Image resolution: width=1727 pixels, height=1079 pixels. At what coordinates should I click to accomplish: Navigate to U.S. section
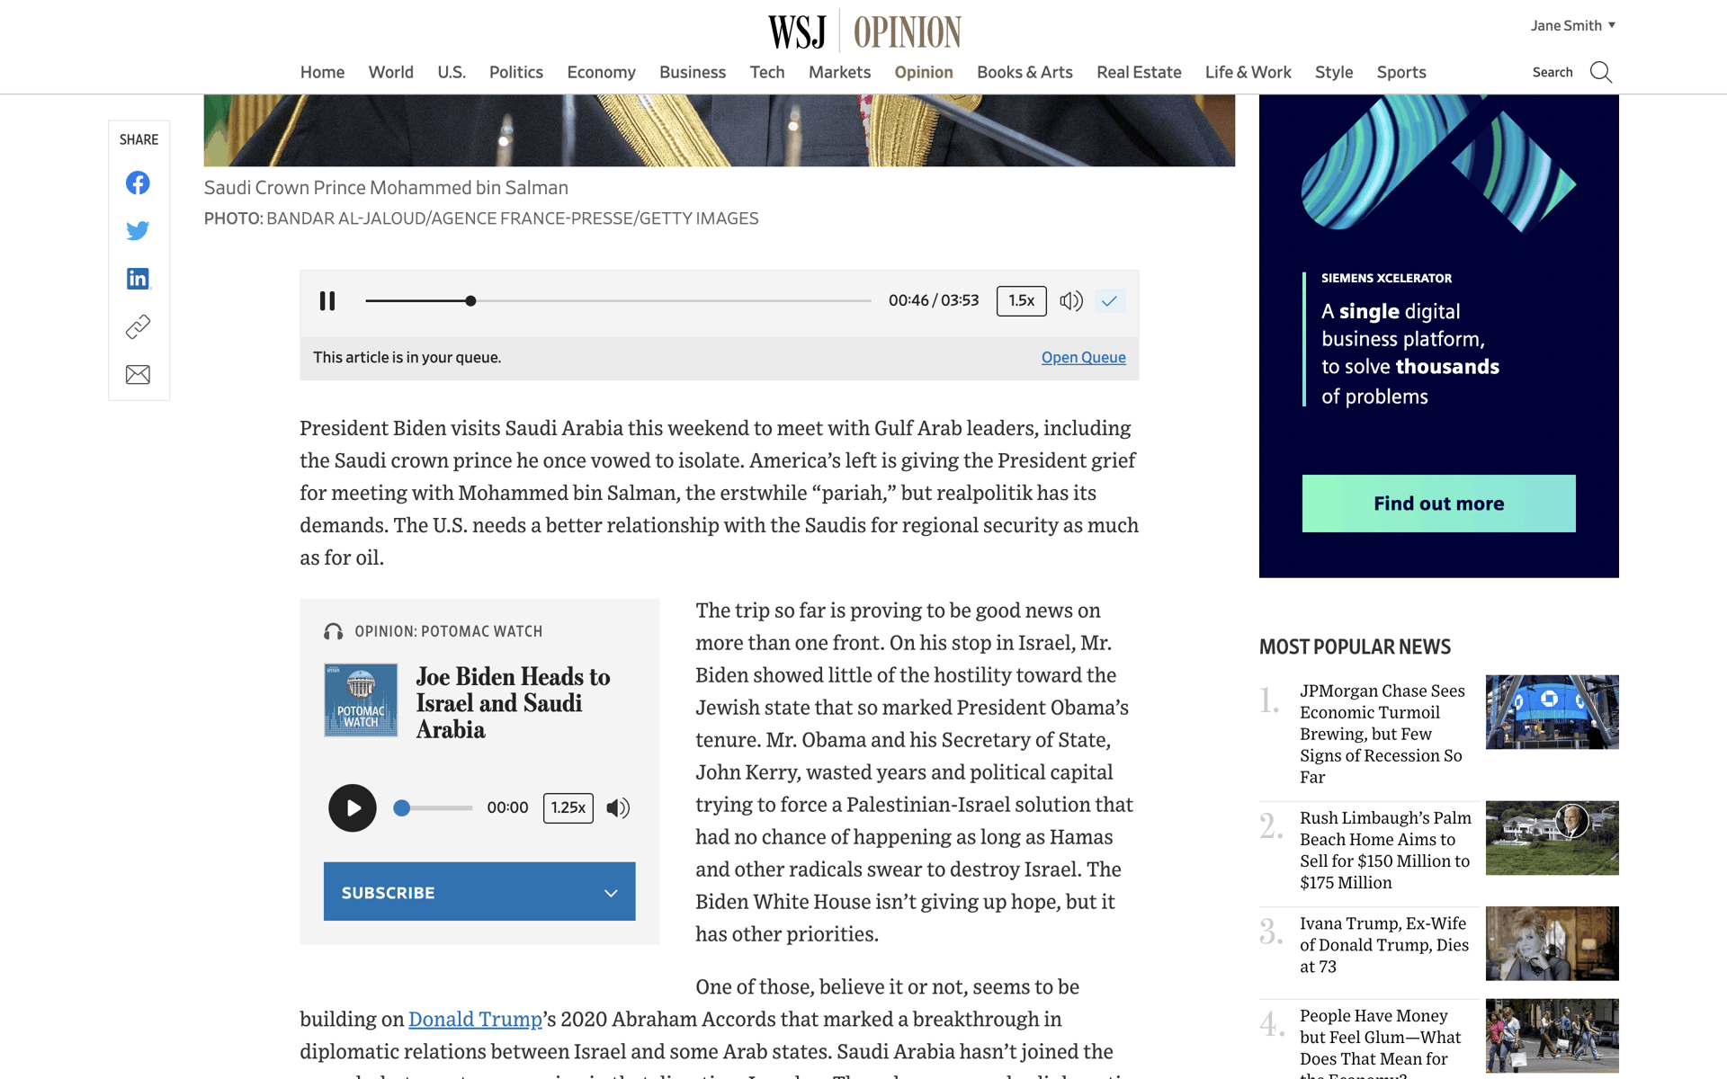tap(452, 72)
